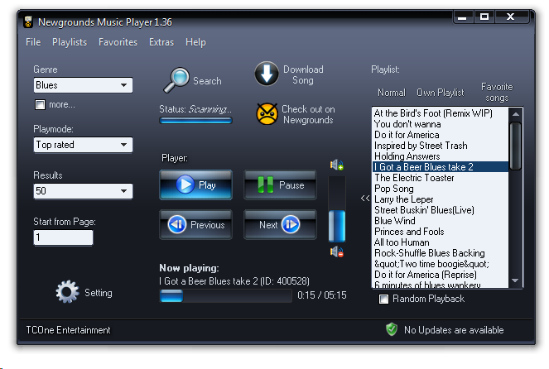Image resolution: width=549 pixels, height=369 pixels.
Task: Select 'You don't wanna' in playlist
Action: click(440, 124)
